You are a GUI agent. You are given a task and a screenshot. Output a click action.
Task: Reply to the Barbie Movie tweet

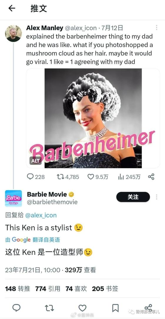coord(16,307)
